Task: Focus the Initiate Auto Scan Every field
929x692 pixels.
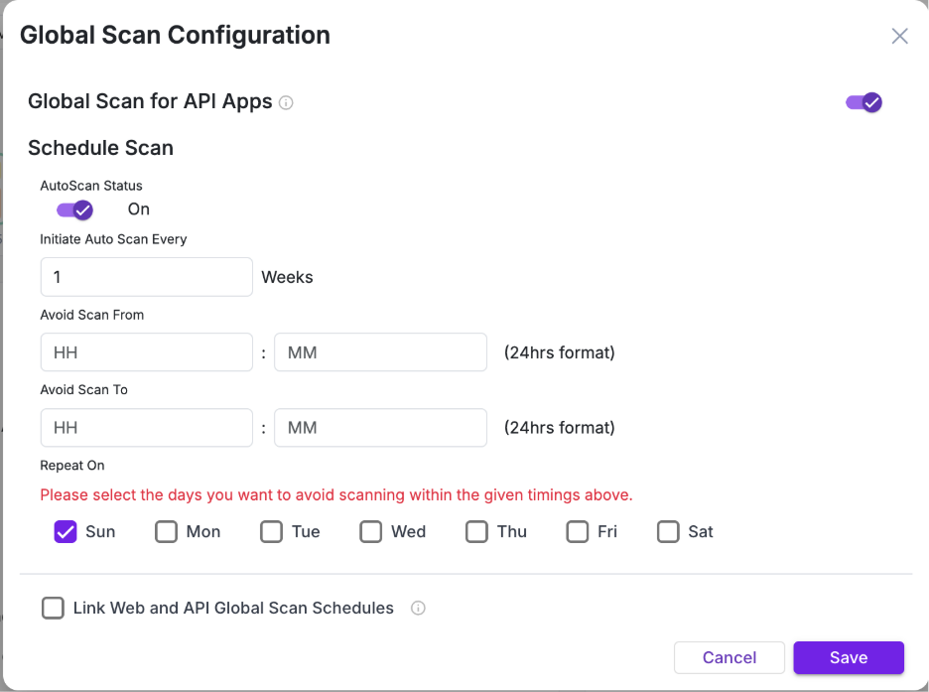Action: click(146, 277)
